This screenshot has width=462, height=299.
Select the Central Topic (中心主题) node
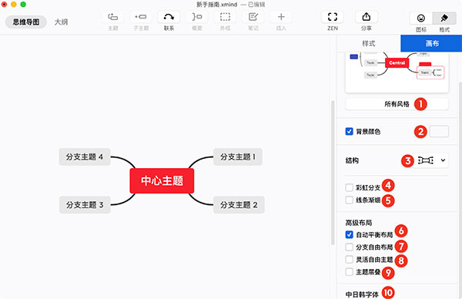tap(162, 181)
